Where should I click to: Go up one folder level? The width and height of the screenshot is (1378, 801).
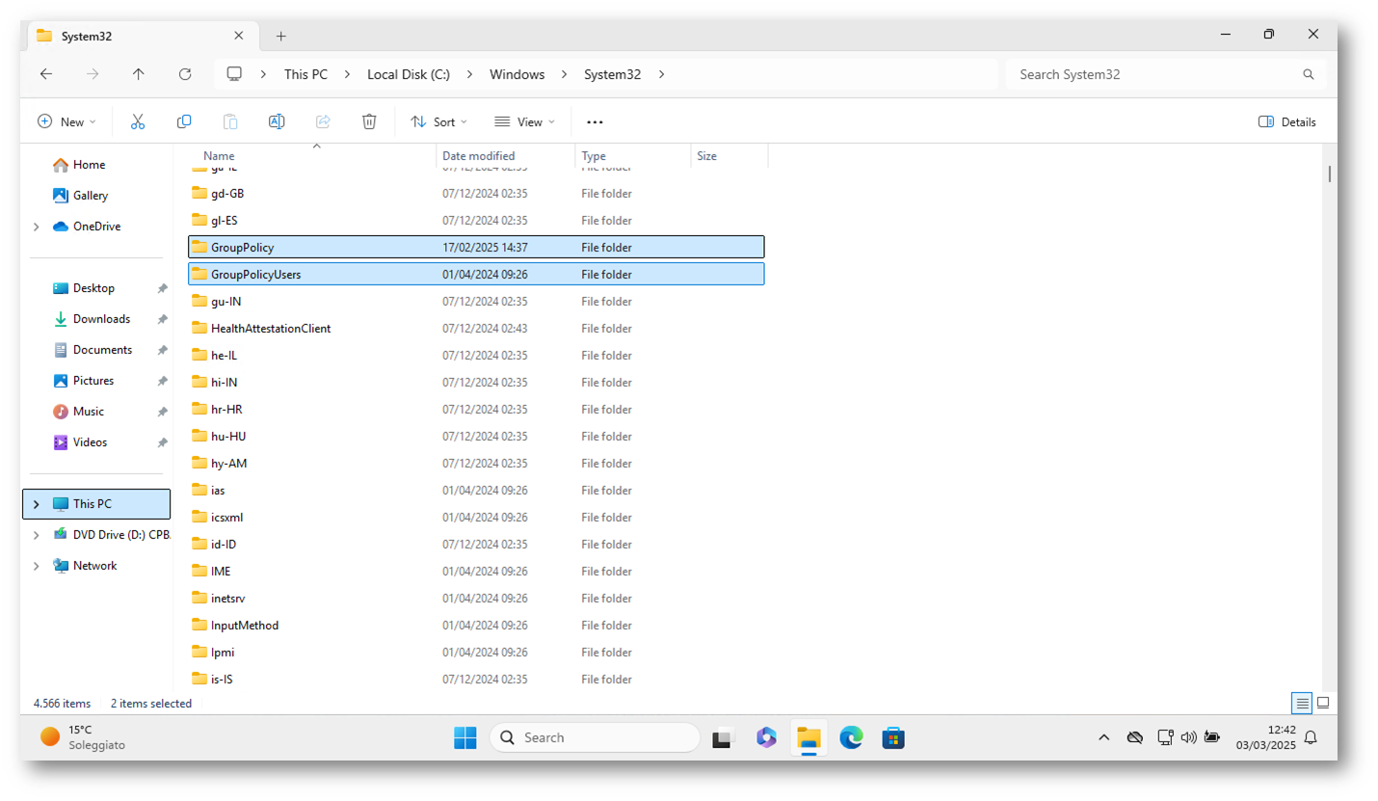(139, 74)
